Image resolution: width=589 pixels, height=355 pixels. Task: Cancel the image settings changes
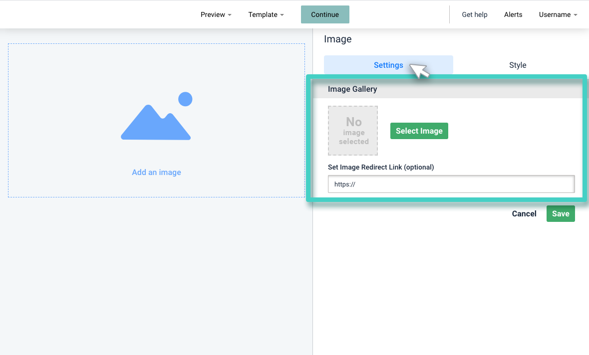point(524,213)
